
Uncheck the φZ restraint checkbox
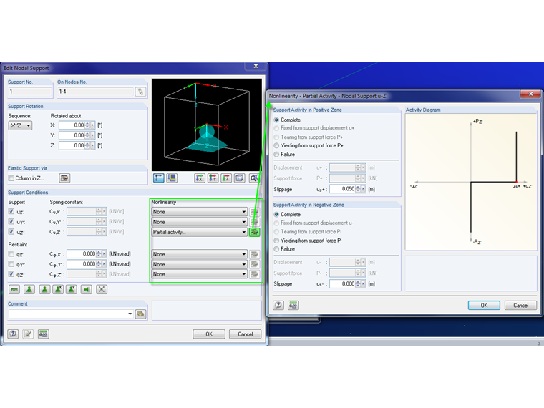point(11,274)
